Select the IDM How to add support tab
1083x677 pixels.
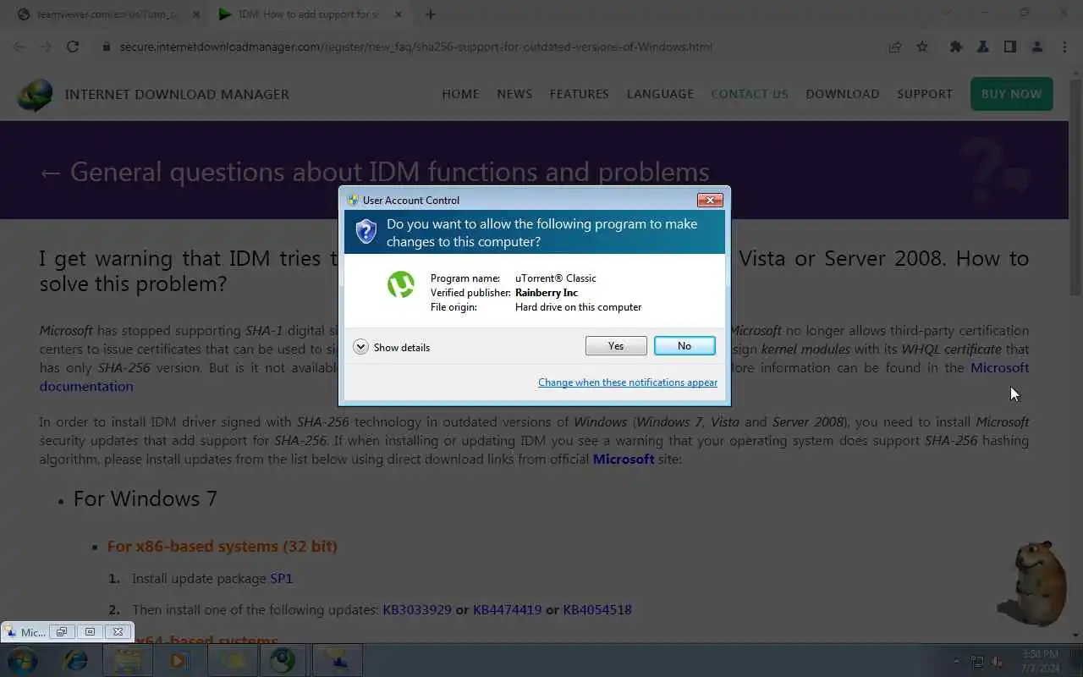tap(309, 14)
